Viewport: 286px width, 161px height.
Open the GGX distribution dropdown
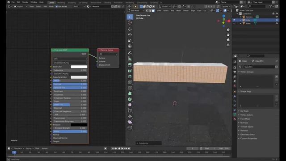point(70,59)
